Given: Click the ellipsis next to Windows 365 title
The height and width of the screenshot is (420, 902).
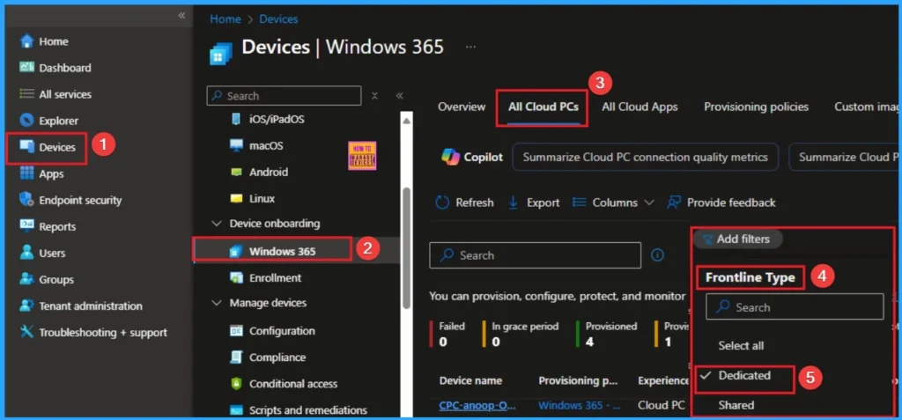Looking at the screenshot, I should coord(470,48).
